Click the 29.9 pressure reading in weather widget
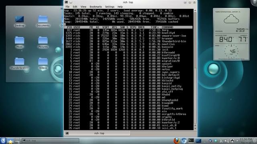The image size is (257, 144). (241, 30)
